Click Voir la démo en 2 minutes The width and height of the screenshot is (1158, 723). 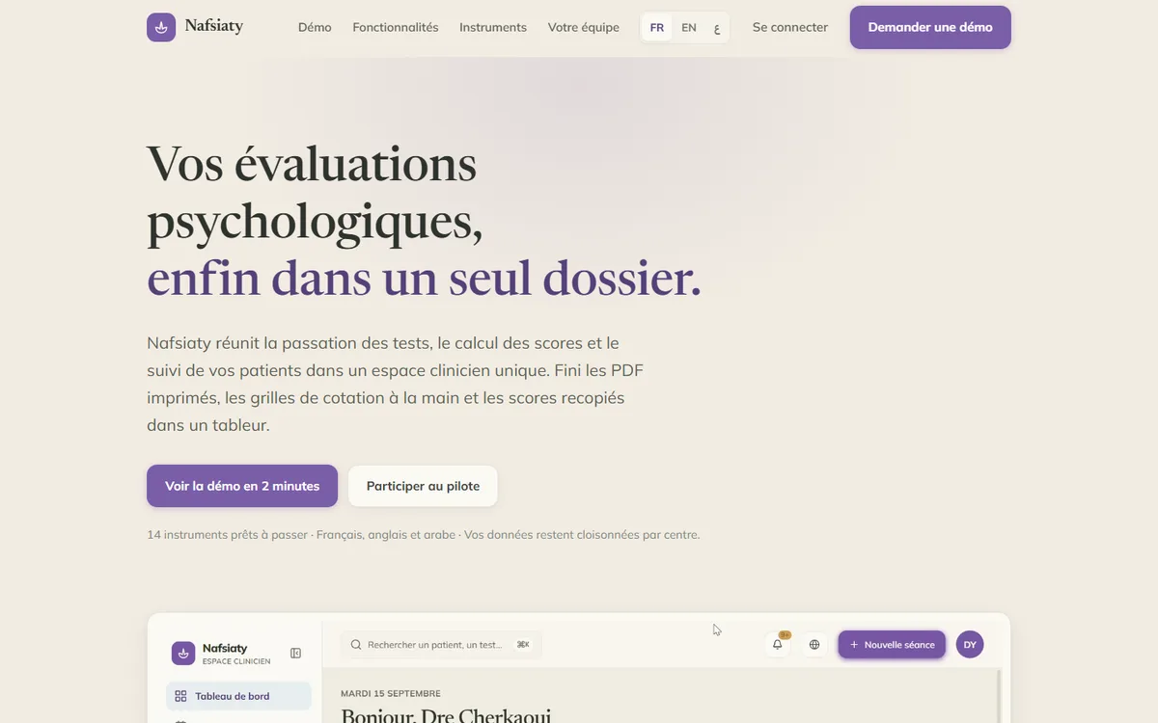(242, 486)
